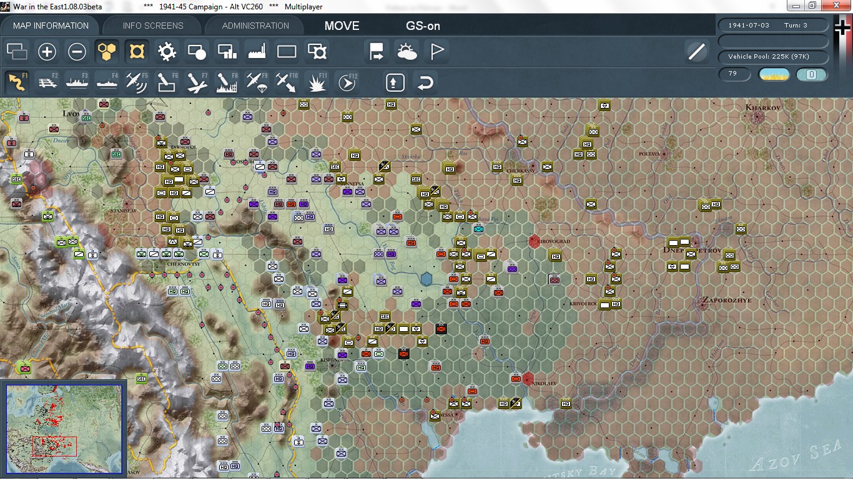Switch to F2 rail transport mode
853x479 pixels.
point(47,81)
